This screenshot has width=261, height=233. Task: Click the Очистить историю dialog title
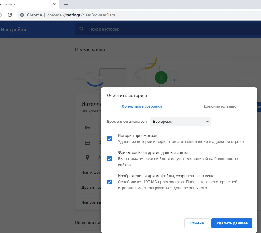click(x=127, y=96)
